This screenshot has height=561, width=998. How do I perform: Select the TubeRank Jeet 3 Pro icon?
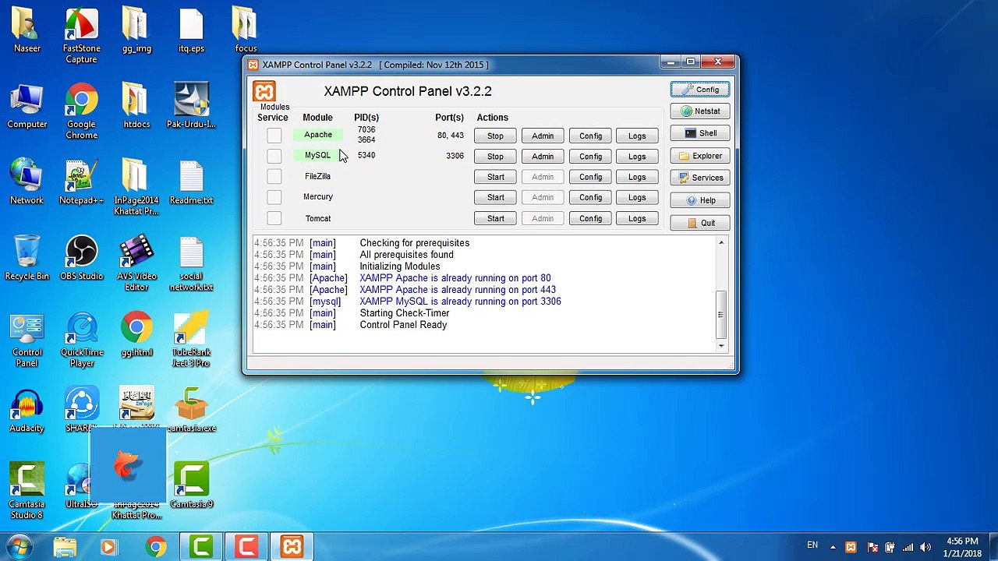point(191,339)
